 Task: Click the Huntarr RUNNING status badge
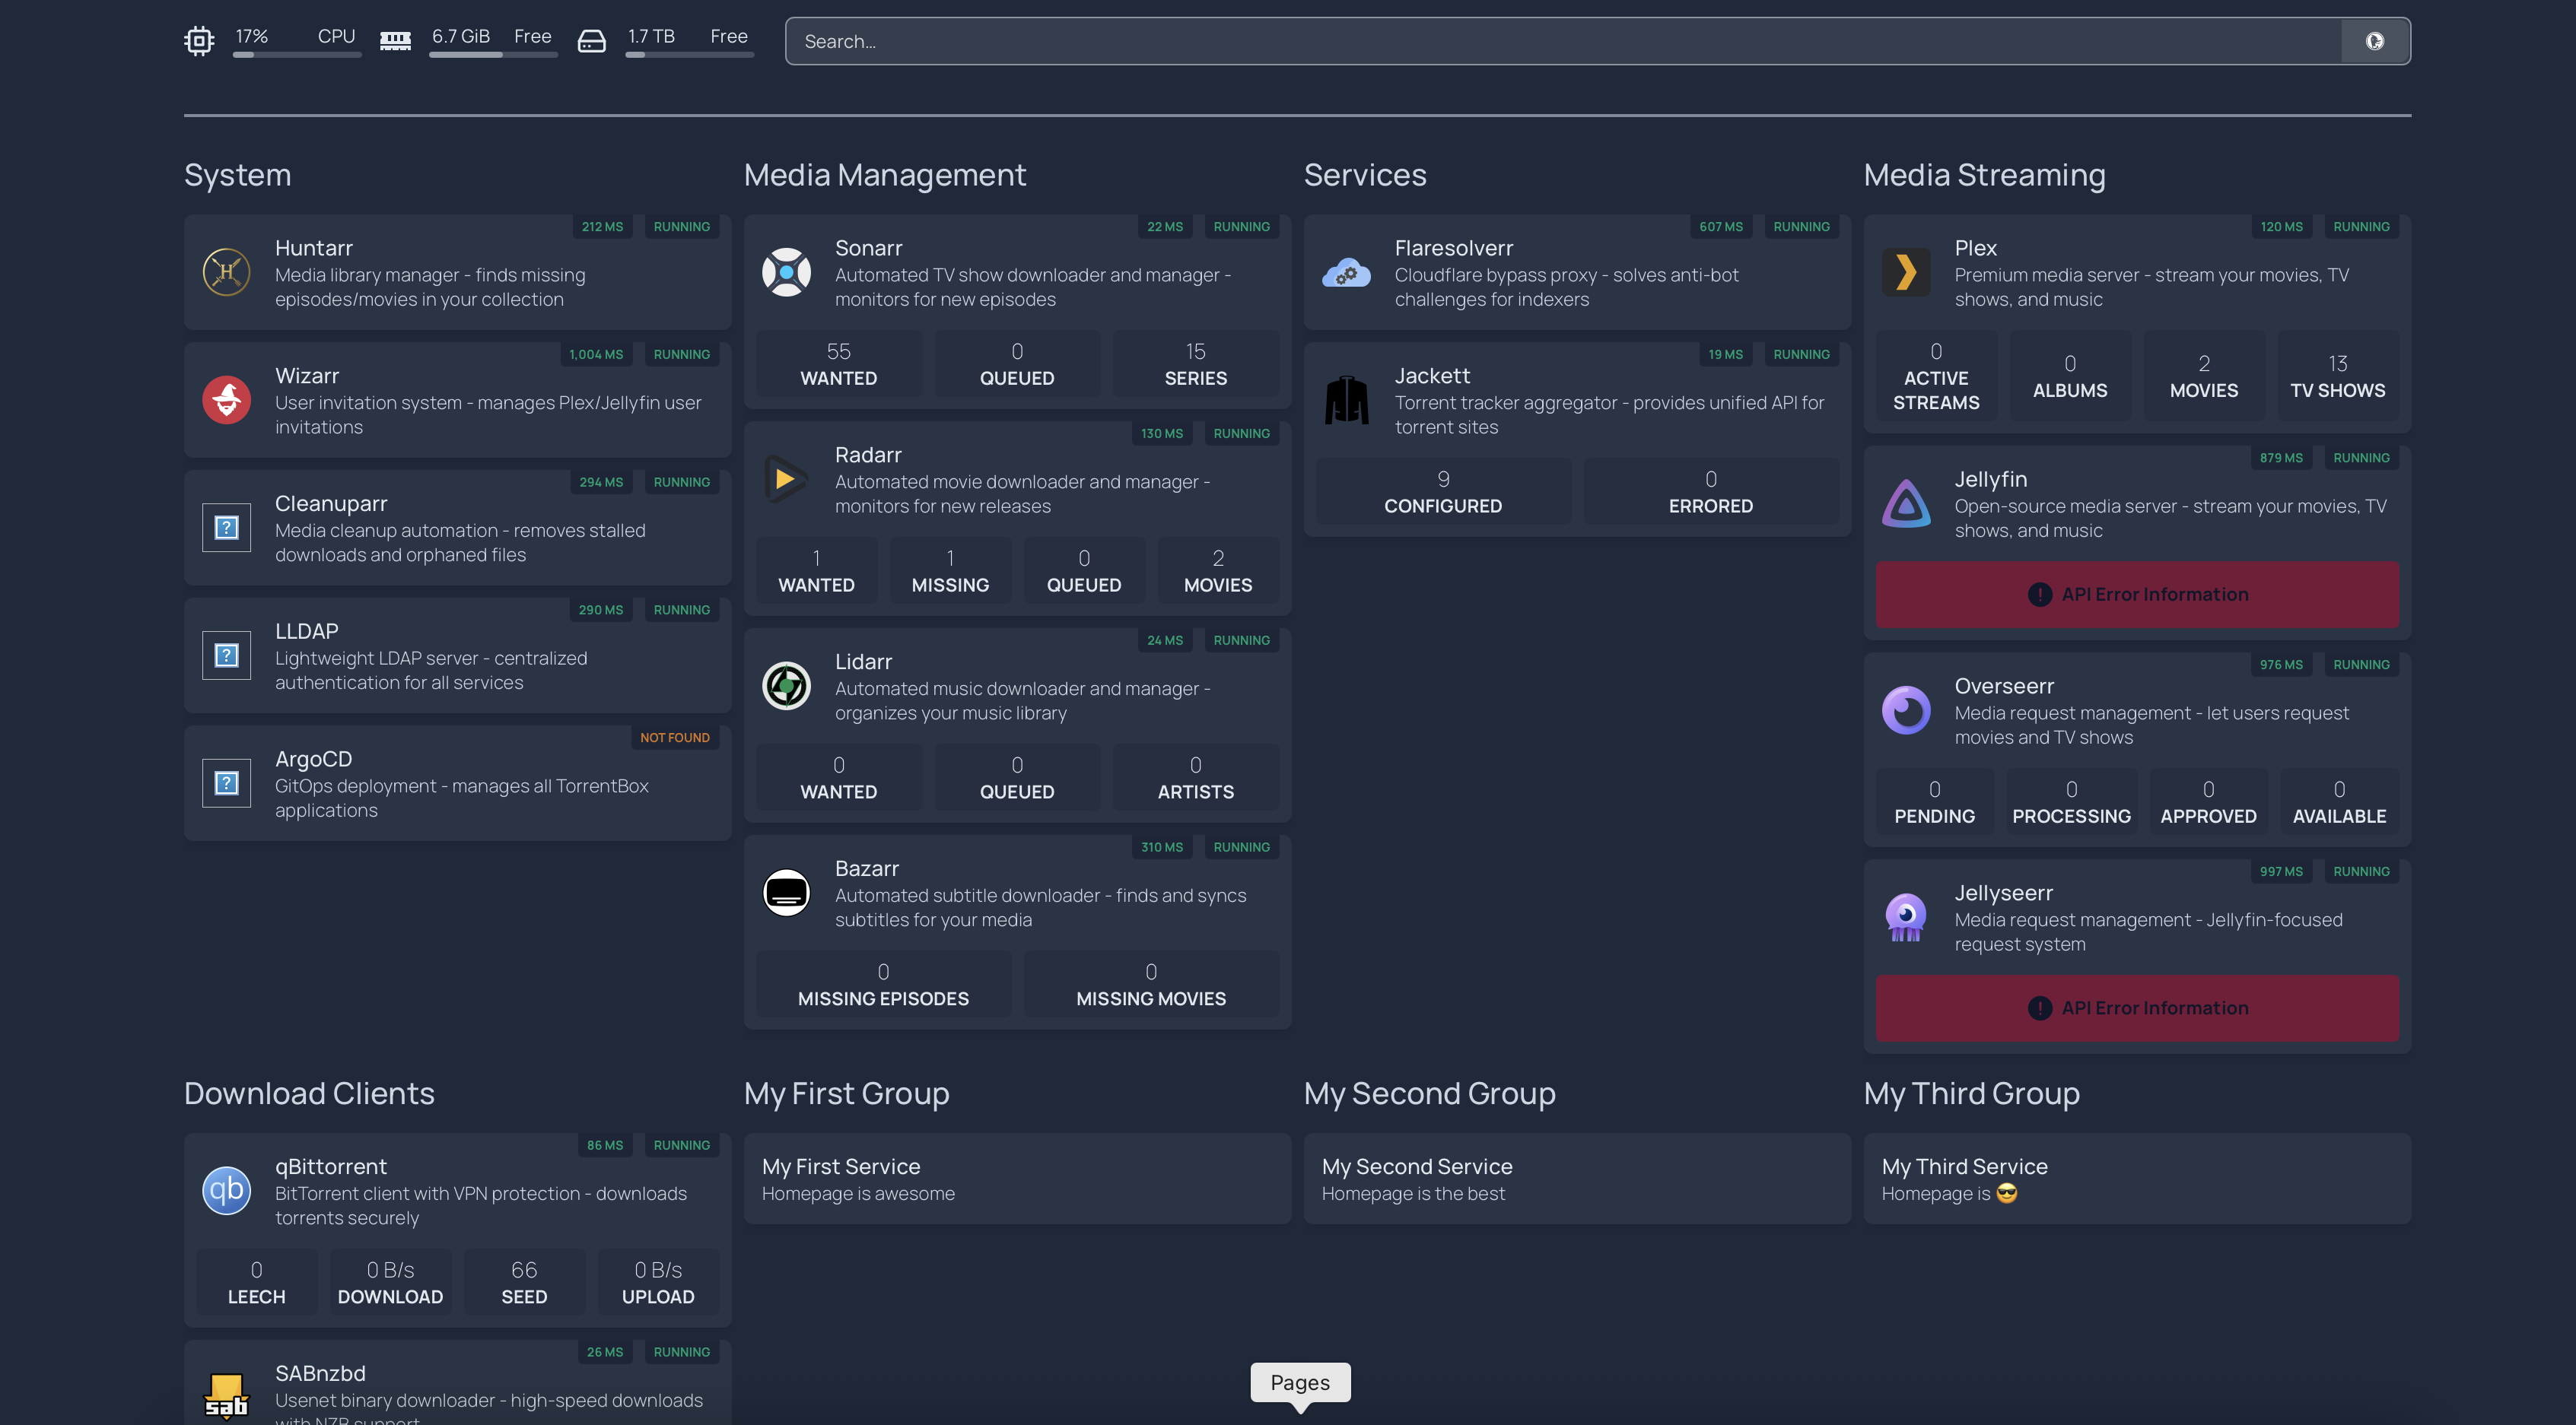(x=682, y=227)
